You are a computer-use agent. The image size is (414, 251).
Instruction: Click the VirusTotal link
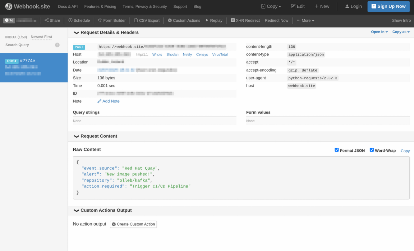220,55
